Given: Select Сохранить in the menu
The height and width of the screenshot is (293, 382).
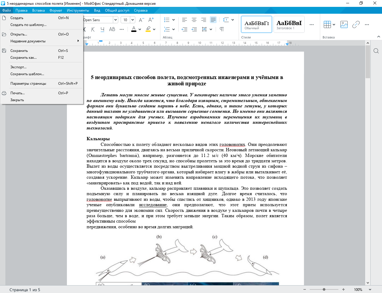Looking at the screenshot, I should [x=42, y=51].
